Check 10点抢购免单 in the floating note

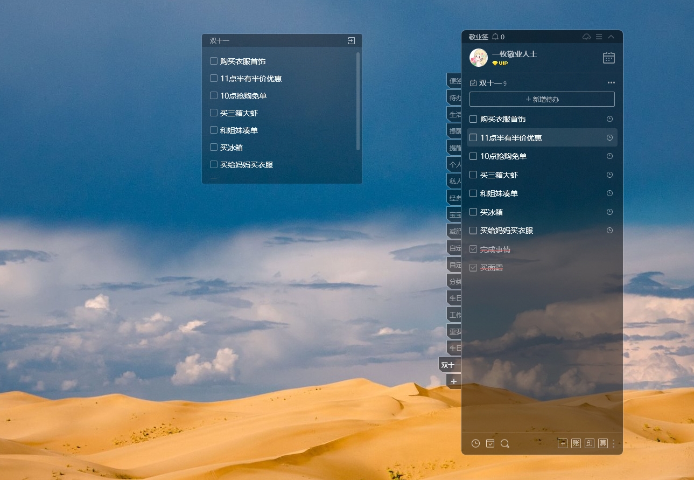pos(214,96)
